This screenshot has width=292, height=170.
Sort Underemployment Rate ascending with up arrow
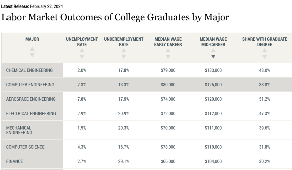tap(124, 51)
